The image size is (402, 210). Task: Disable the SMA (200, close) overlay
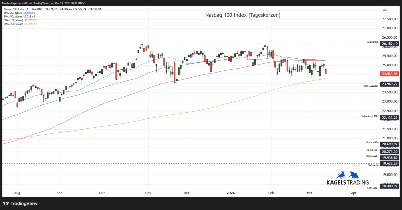pyautogui.click(x=14, y=24)
